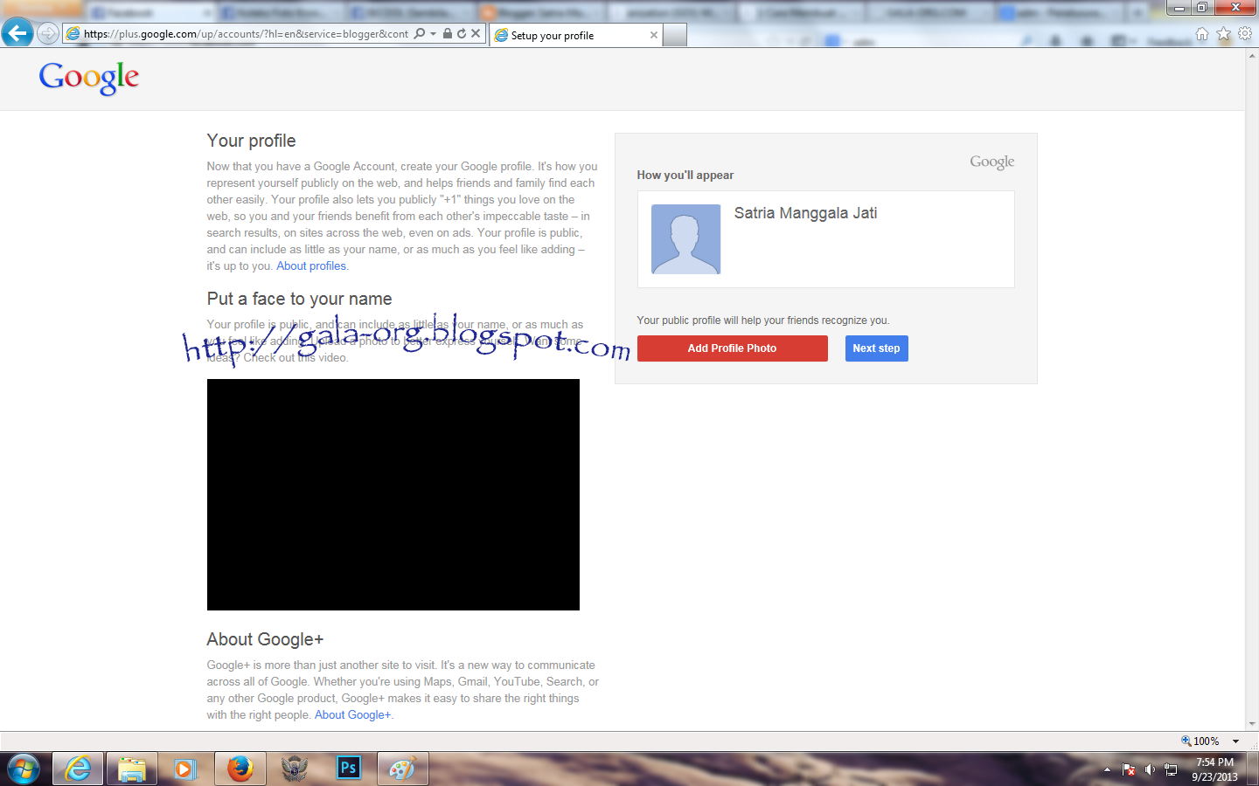Click the security lock icon in the address bar

coord(448,33)
